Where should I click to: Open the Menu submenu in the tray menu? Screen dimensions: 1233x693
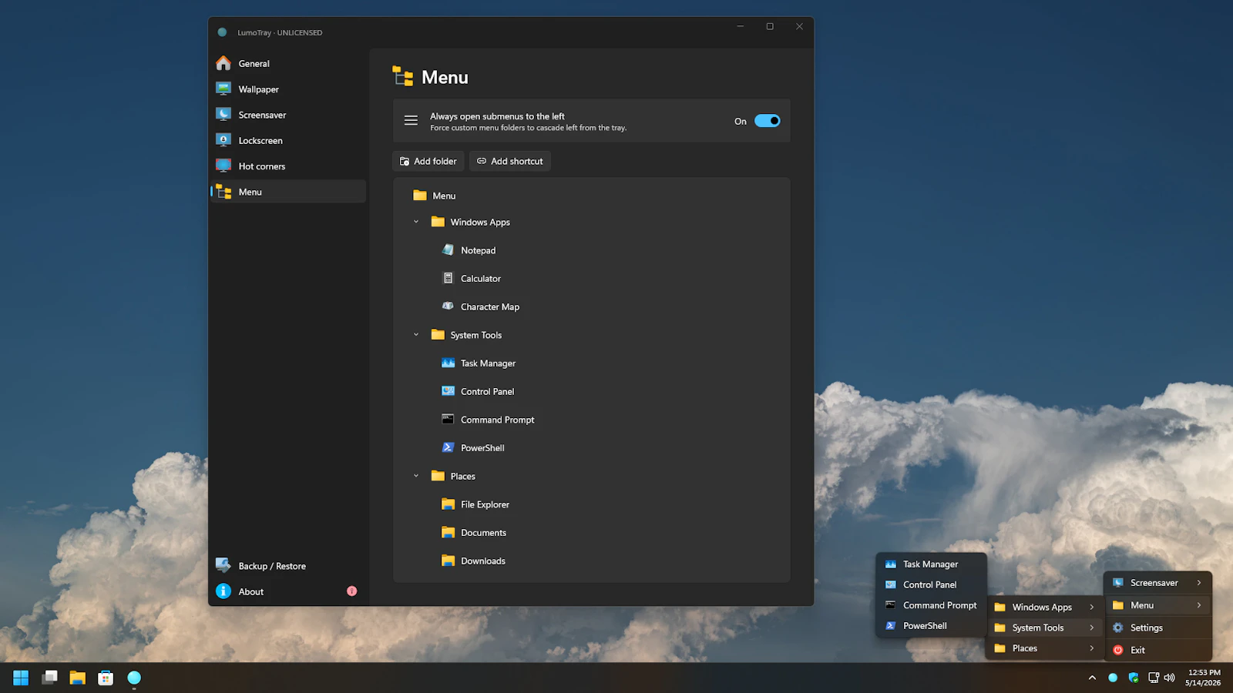click(1157, 605)
